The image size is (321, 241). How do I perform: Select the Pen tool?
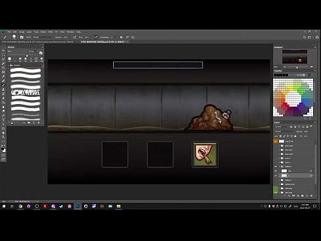3,115
